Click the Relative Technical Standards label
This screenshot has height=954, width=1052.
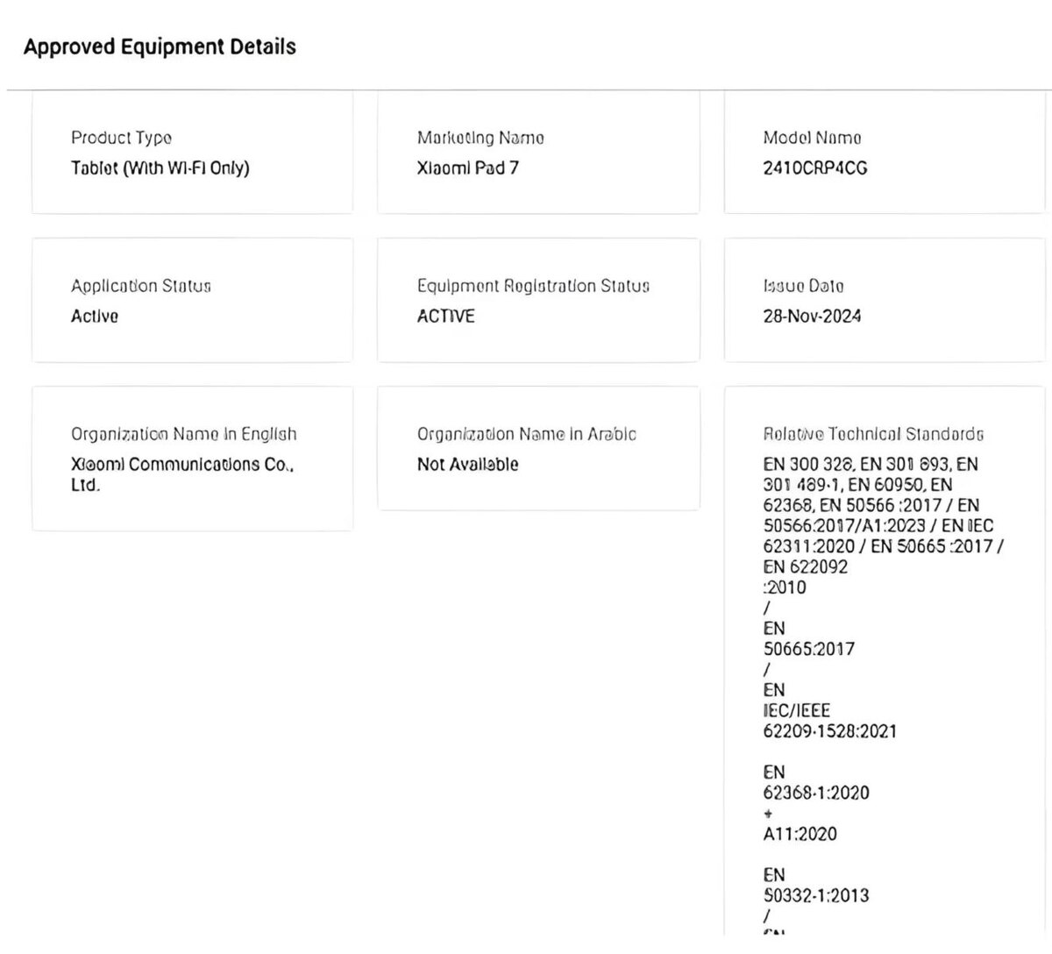[x=873, y=434]
